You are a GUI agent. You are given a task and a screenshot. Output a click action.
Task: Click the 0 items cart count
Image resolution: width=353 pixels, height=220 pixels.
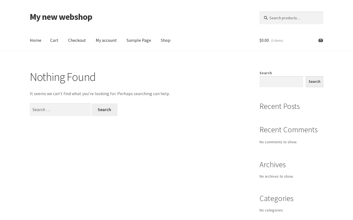tap(277, 41)
